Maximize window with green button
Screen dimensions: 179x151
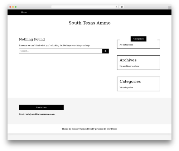(16, 7)
